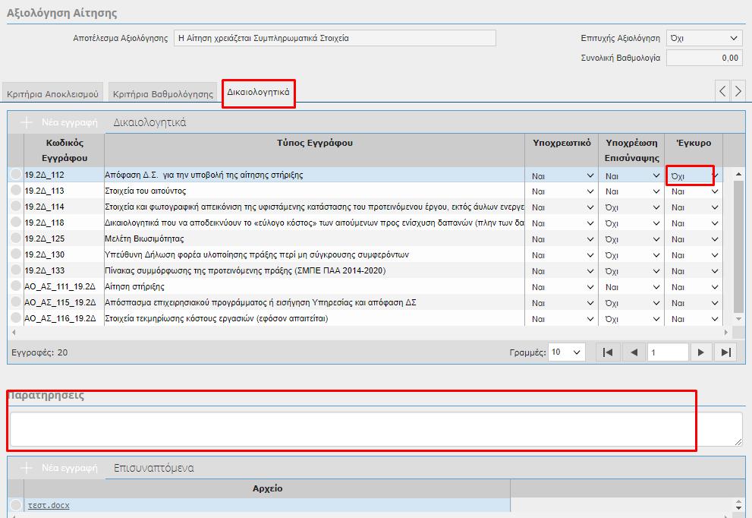Switch to Δικαιολογητικά tab

pos(259,92)
